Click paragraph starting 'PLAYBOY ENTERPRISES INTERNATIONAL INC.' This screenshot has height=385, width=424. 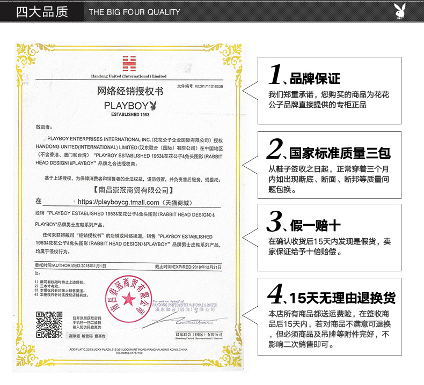click(129, 151)
